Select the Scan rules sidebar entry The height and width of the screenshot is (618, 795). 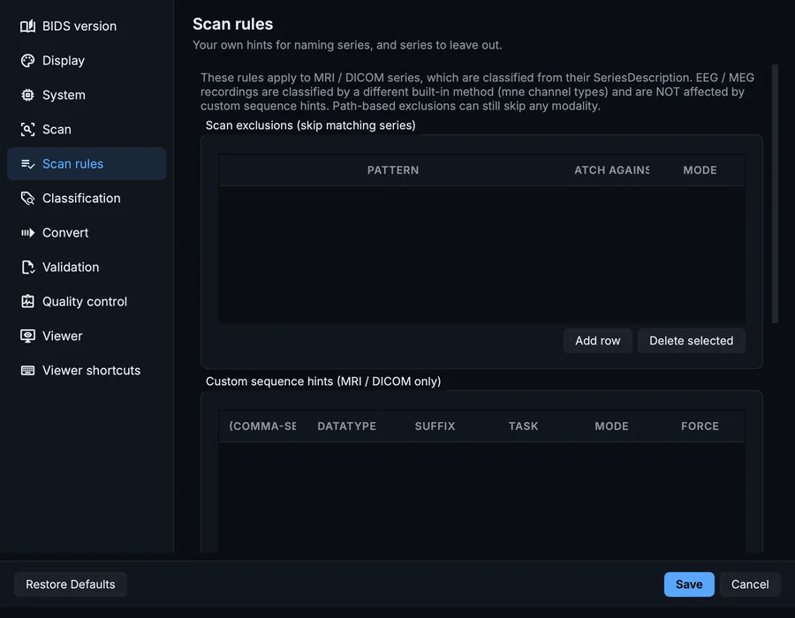pos(87,163)
